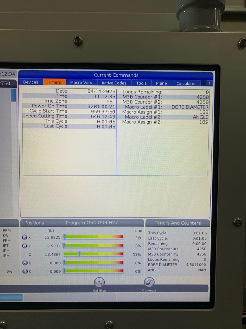Show the Plane tab

point(161,83)
